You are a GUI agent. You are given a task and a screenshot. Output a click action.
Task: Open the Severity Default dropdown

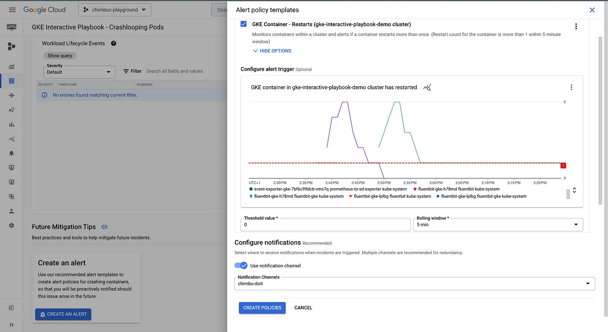click(79, 72)
